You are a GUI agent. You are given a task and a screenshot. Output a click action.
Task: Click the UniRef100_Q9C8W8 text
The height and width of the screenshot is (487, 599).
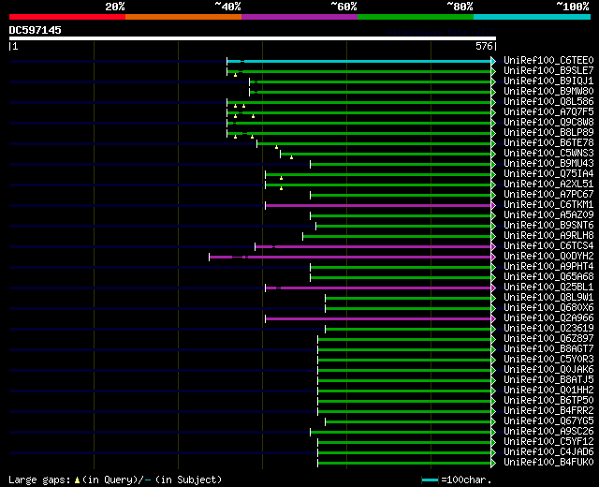click(548, 123)
